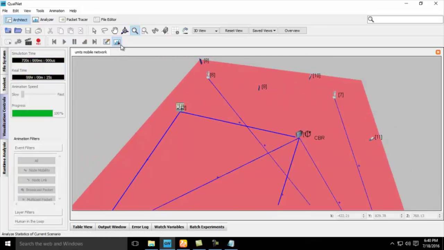This screenshot has height=250, width=444.
Task: Click the green Progress bar
Action: click(x=32, y=113)
